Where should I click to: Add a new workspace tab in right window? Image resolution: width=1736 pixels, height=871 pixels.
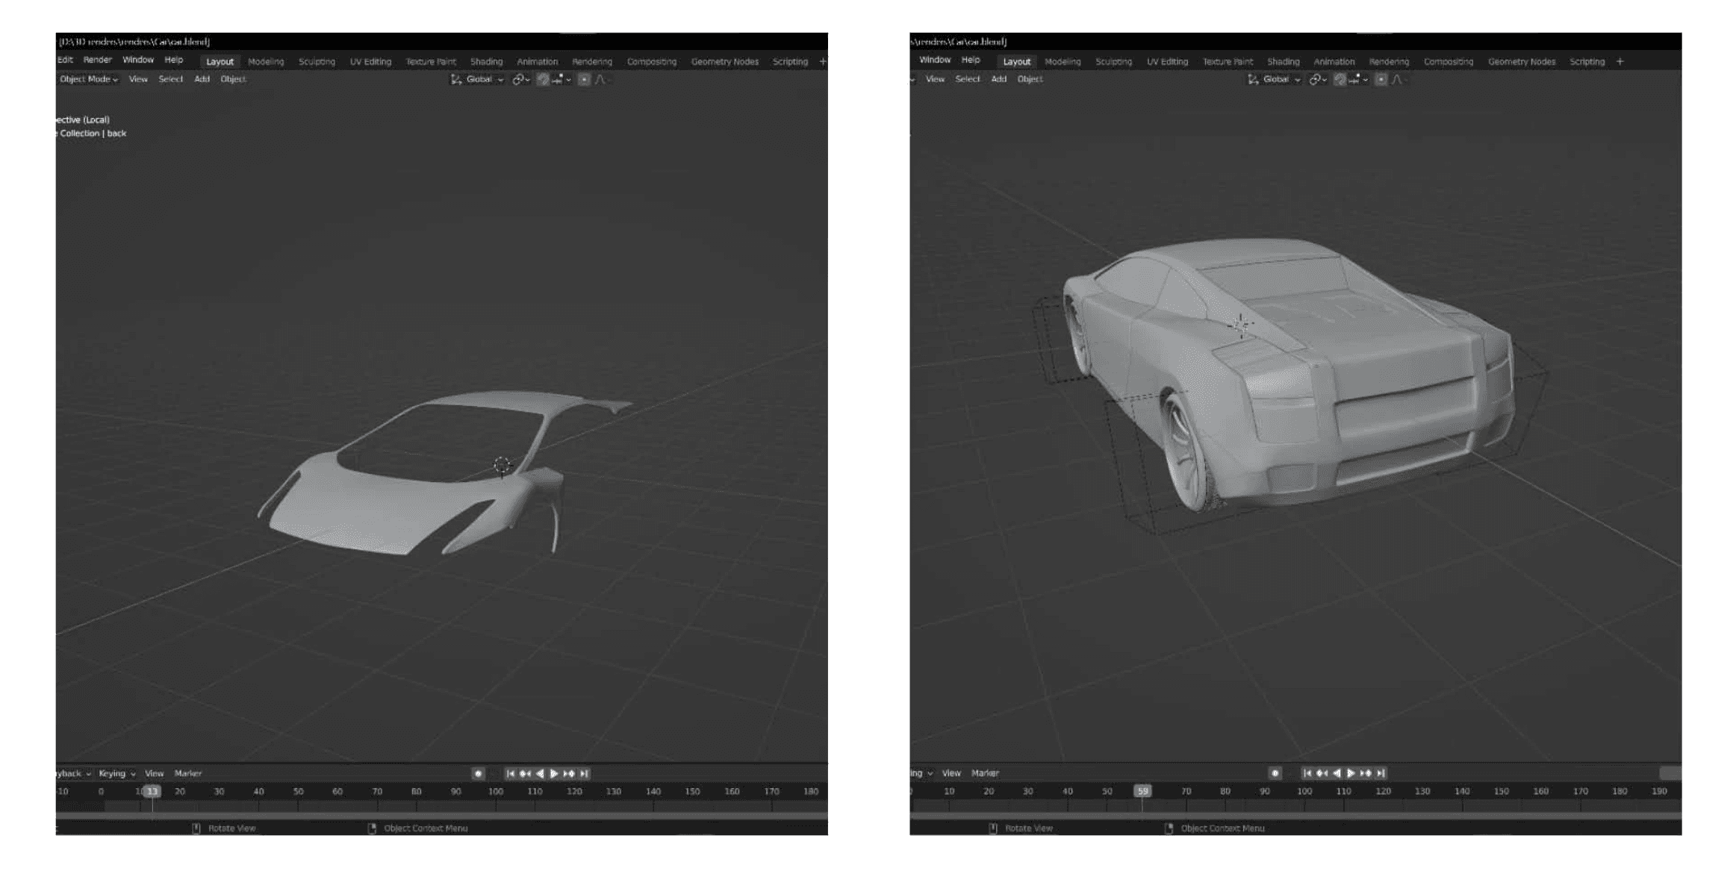pos(1620,61)
